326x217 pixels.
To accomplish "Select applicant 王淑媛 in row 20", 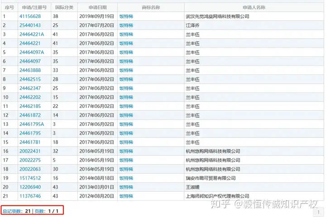I will [x=192, y=187].
